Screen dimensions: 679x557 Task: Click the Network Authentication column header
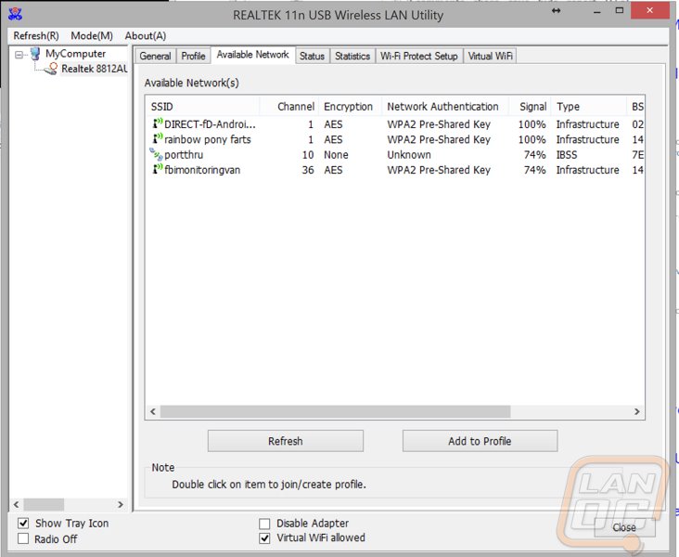click(444, 106)
